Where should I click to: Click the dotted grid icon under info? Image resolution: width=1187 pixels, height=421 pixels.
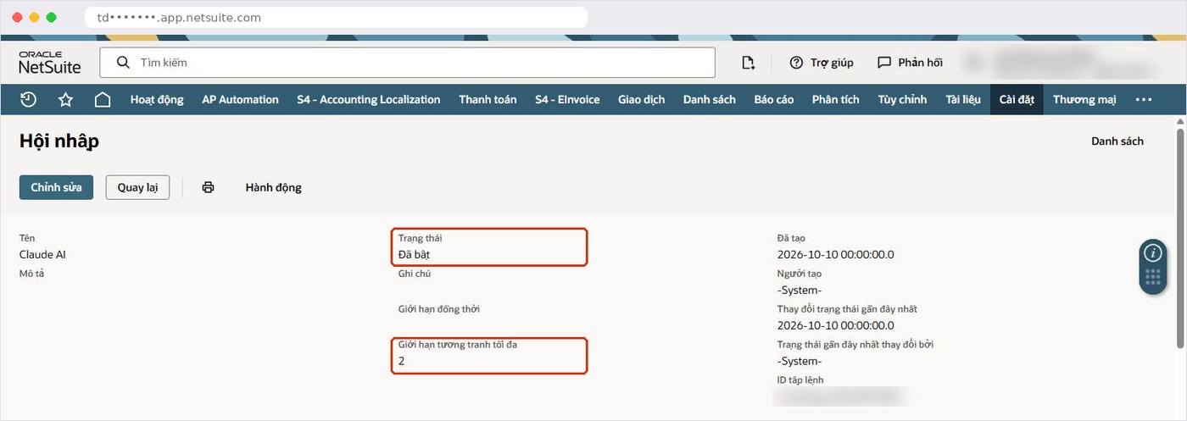[1153, 277]
